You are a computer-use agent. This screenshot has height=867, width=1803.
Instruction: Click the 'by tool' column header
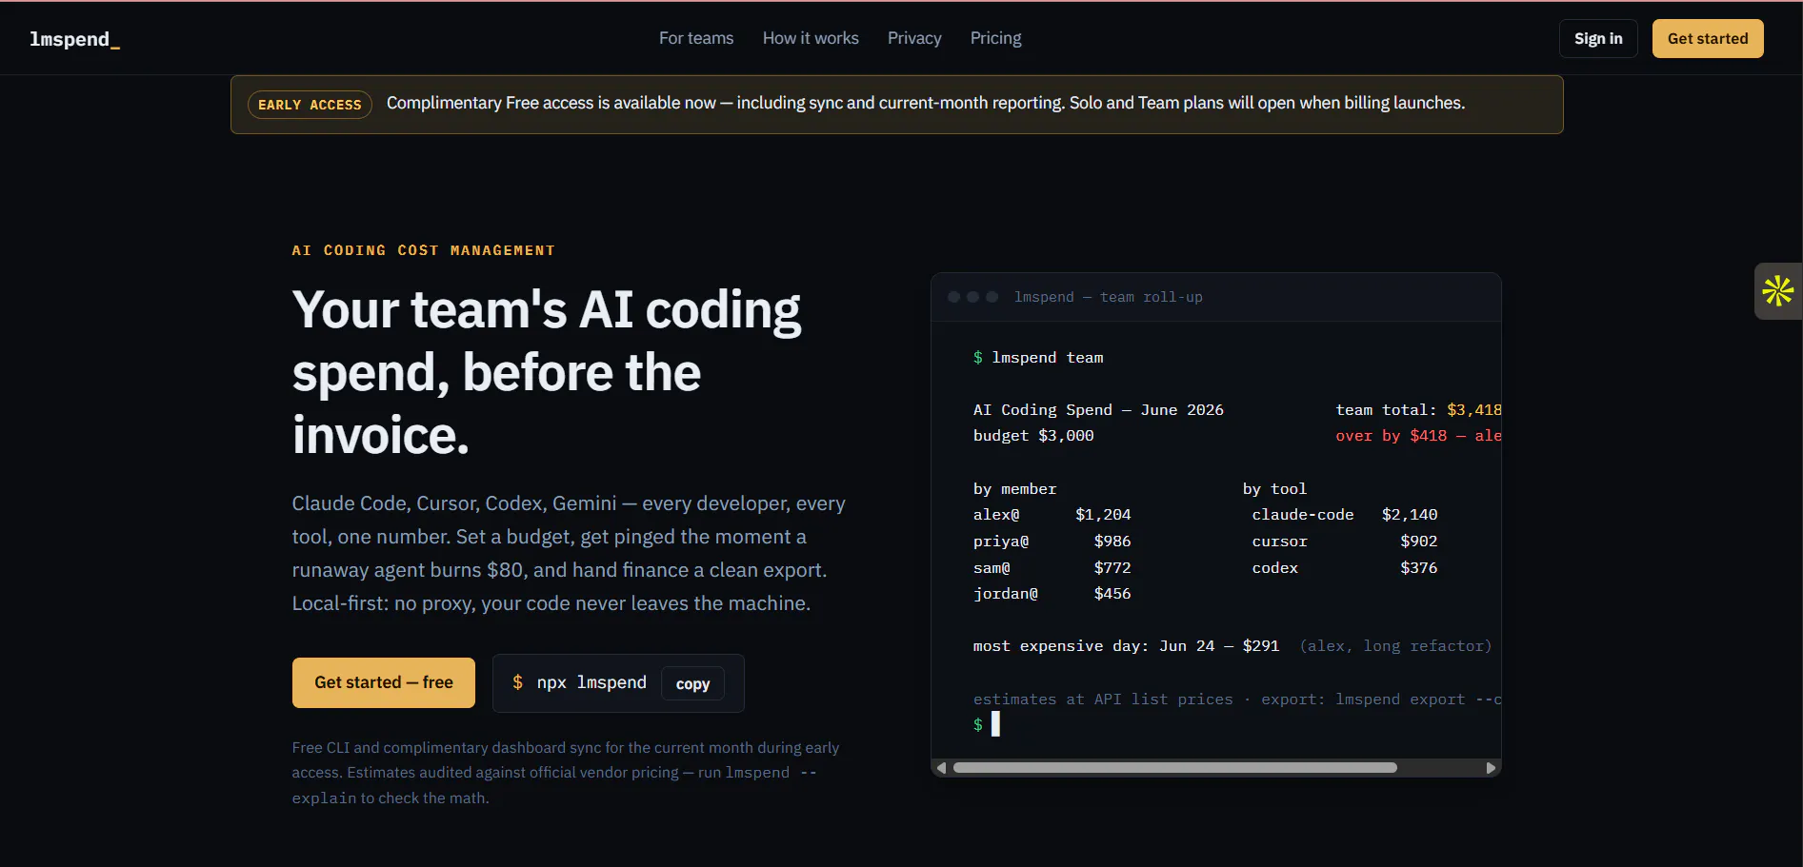pos(1274,489)
